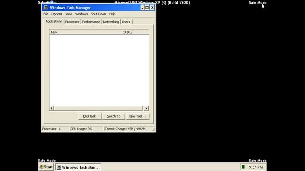Screen dimensions: 305x171
Task: Close the Task Manager window
Action: click(x=152, y=8)
